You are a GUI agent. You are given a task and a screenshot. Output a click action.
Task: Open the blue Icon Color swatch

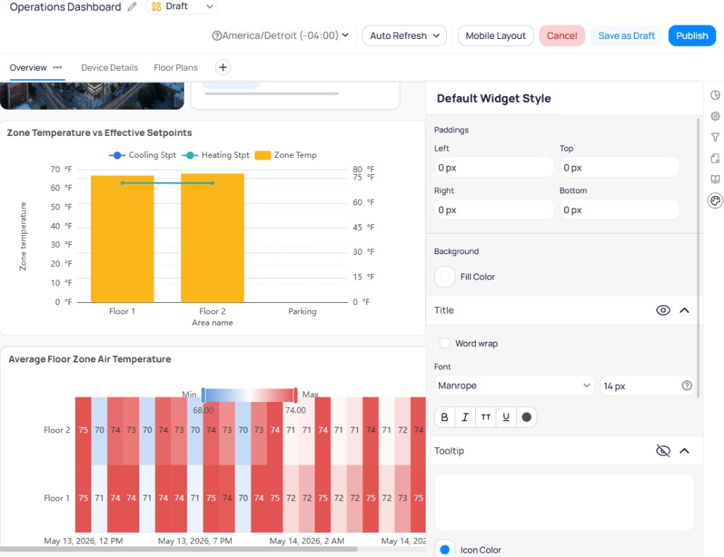click(x=445, y=550)
